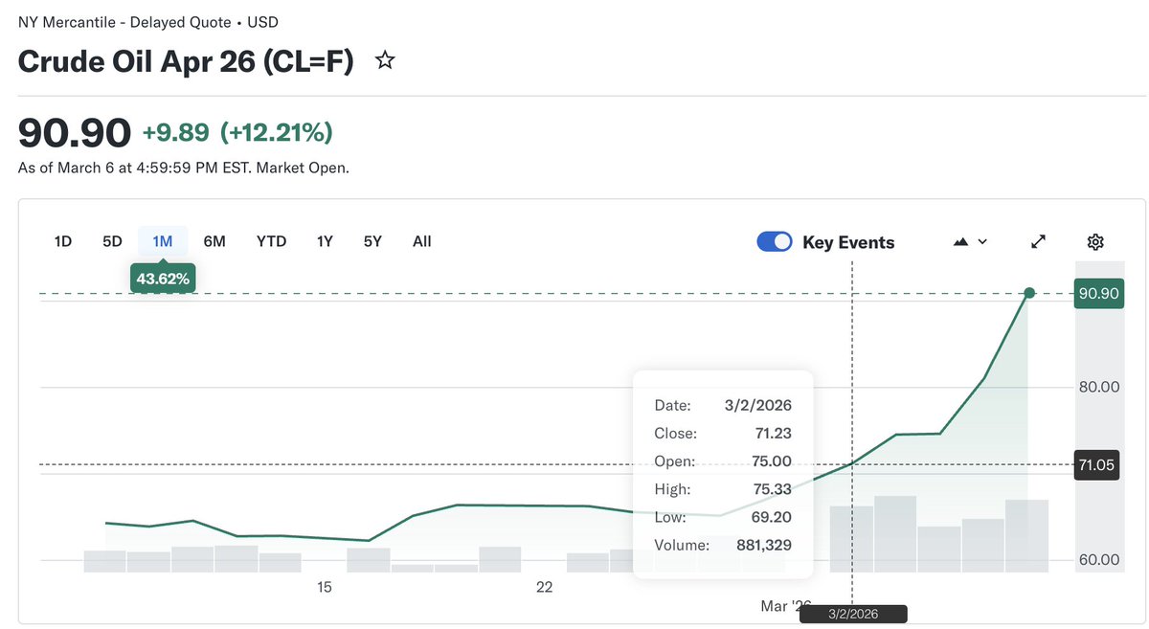Screen dimensions: 1149x629
Task: Select the 1Y time range
Action: click(325, 241)
